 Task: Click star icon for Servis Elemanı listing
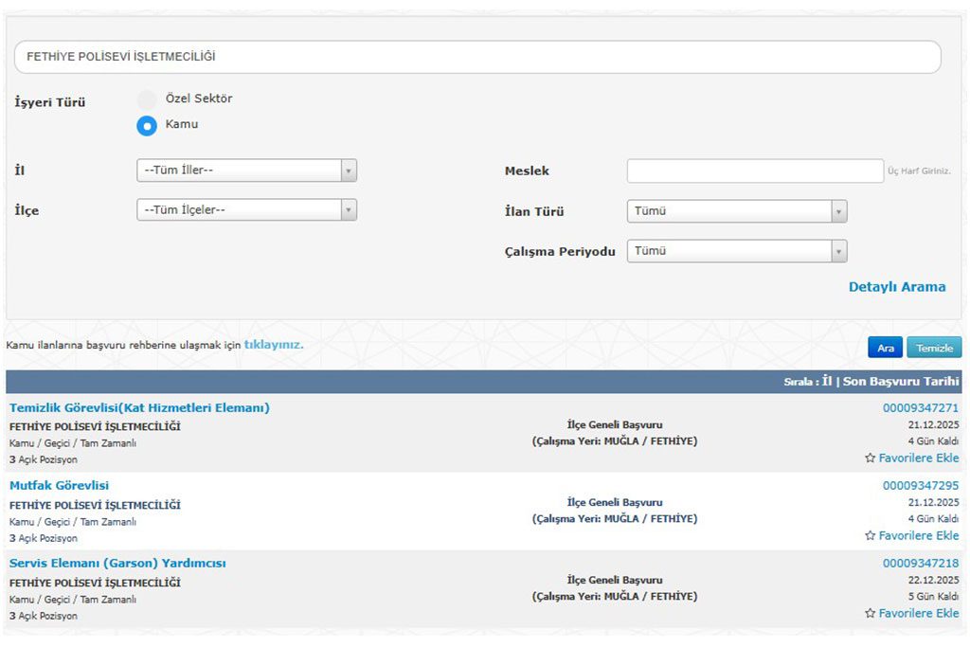coord(870,614)
